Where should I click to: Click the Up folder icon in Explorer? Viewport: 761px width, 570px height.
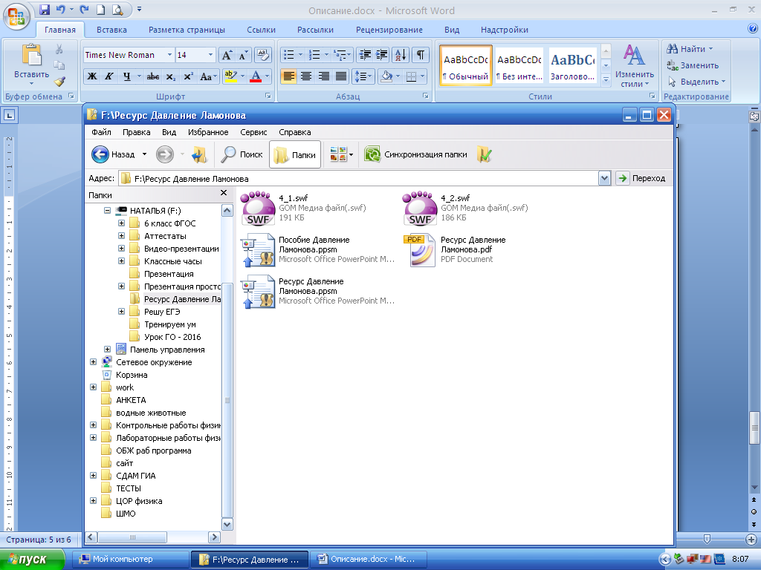[199, 154]
